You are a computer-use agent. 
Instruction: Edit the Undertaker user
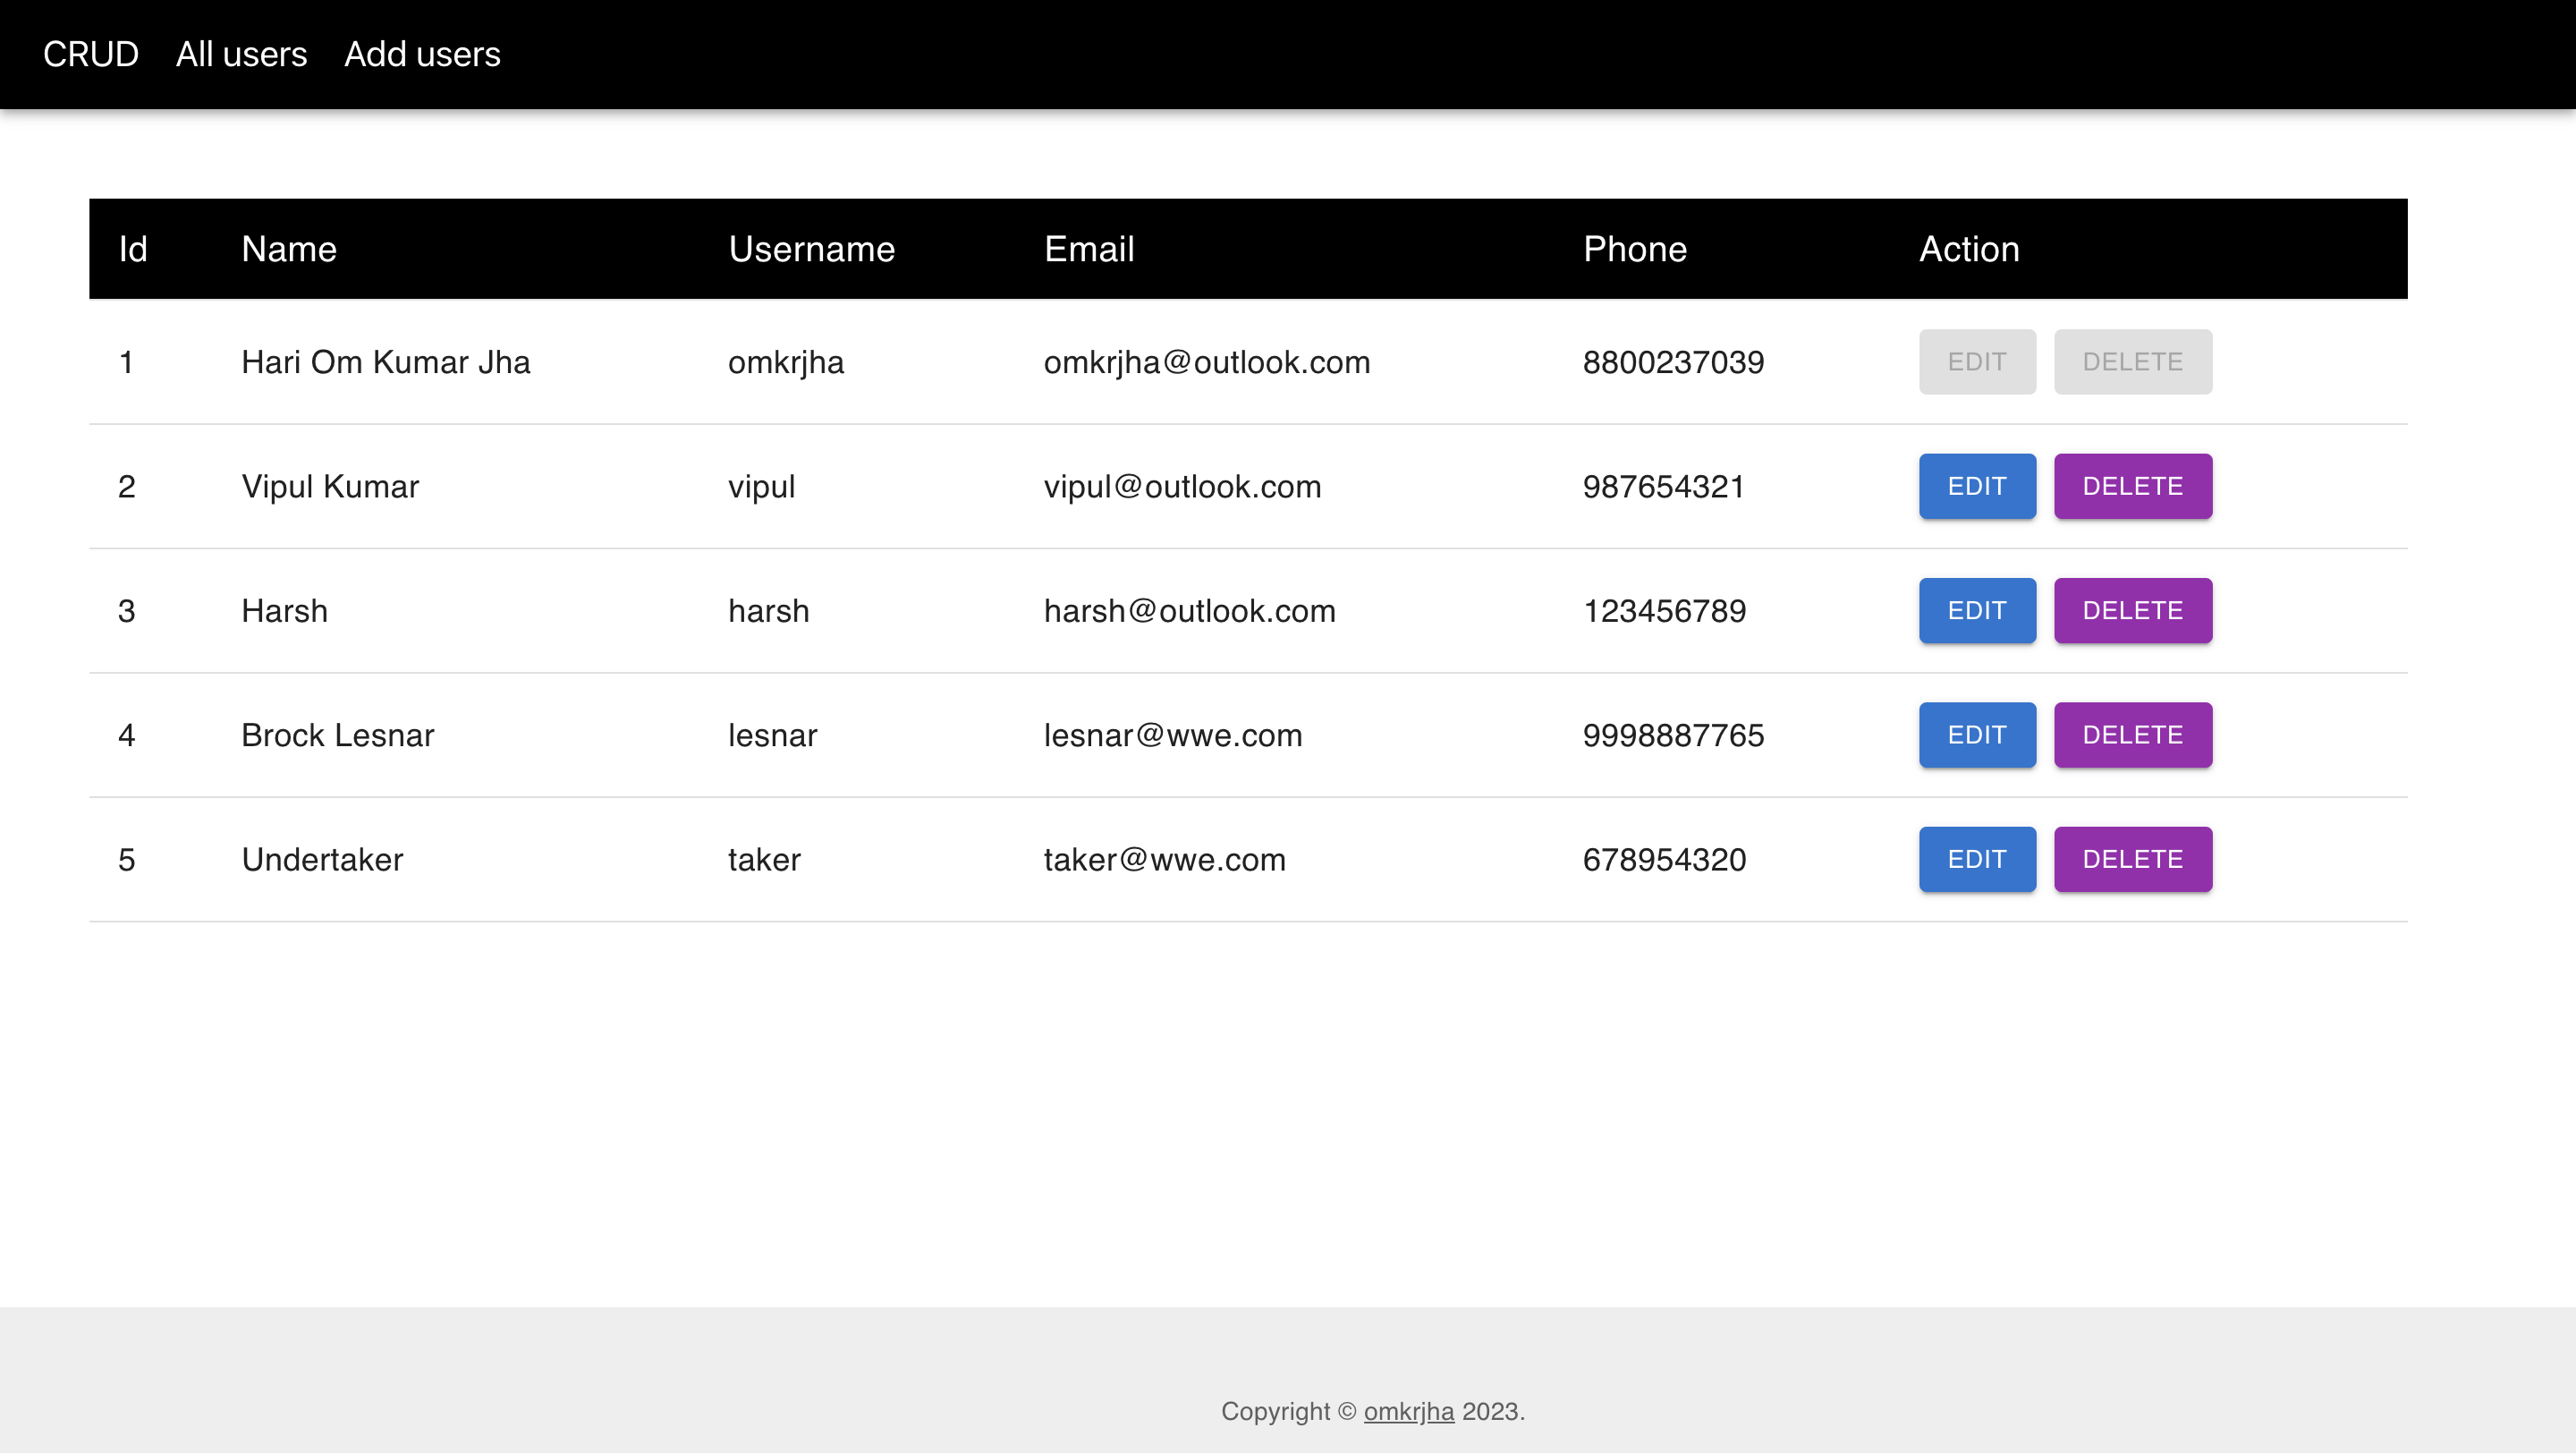(1977, 859)
